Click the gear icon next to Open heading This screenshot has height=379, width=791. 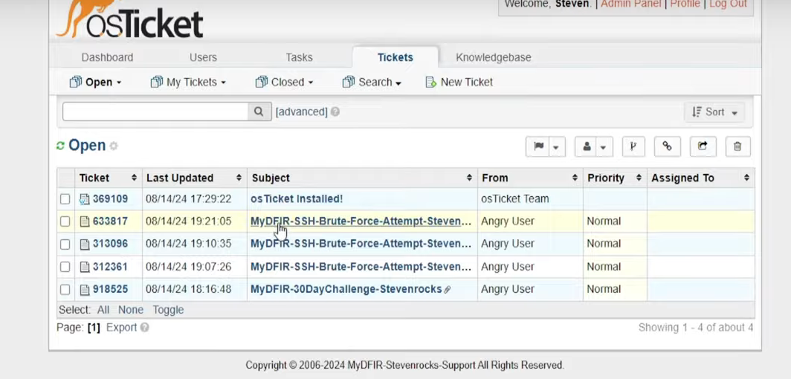click(114, 146)
